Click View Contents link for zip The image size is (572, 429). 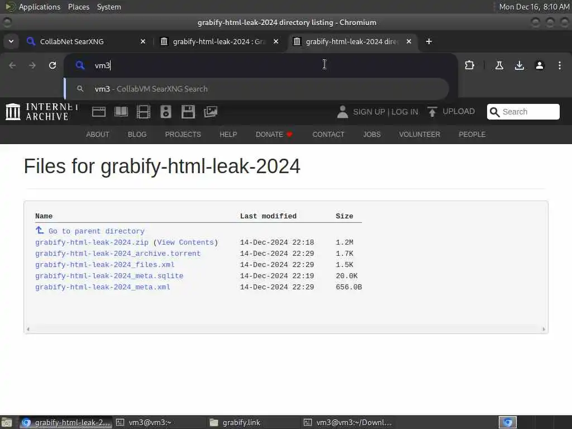point(185,242)
